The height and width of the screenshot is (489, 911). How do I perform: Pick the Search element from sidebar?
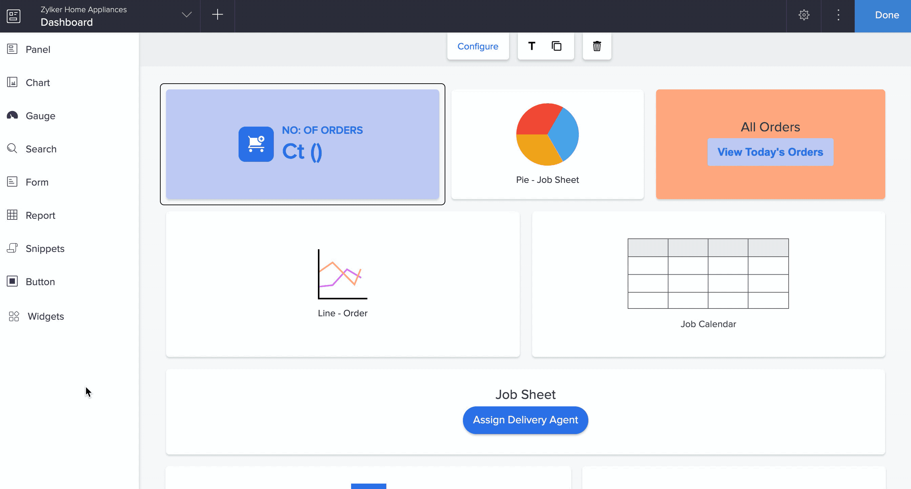41,149
